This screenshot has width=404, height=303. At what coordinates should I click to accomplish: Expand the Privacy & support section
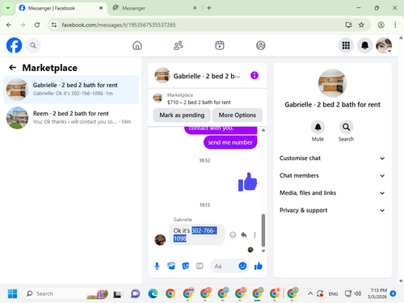coord(332,210)
